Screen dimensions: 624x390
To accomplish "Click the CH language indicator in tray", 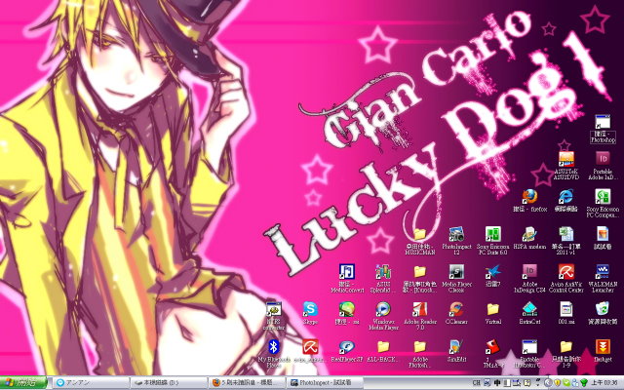I will point(477,383).
